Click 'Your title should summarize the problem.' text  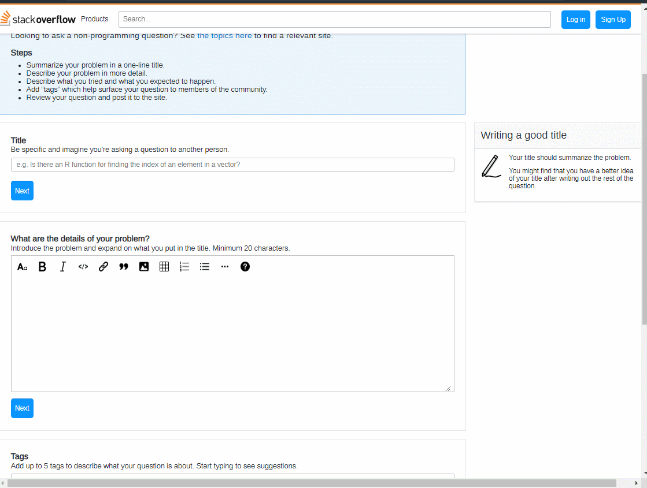[x=570, y=158]
